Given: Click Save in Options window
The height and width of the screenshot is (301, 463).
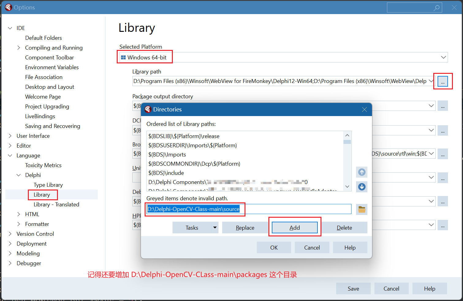Looking at the screenshot, I should [353, 288].
